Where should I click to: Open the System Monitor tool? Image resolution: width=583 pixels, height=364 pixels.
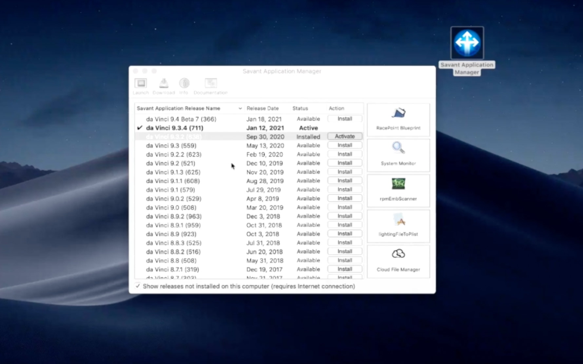398,155
